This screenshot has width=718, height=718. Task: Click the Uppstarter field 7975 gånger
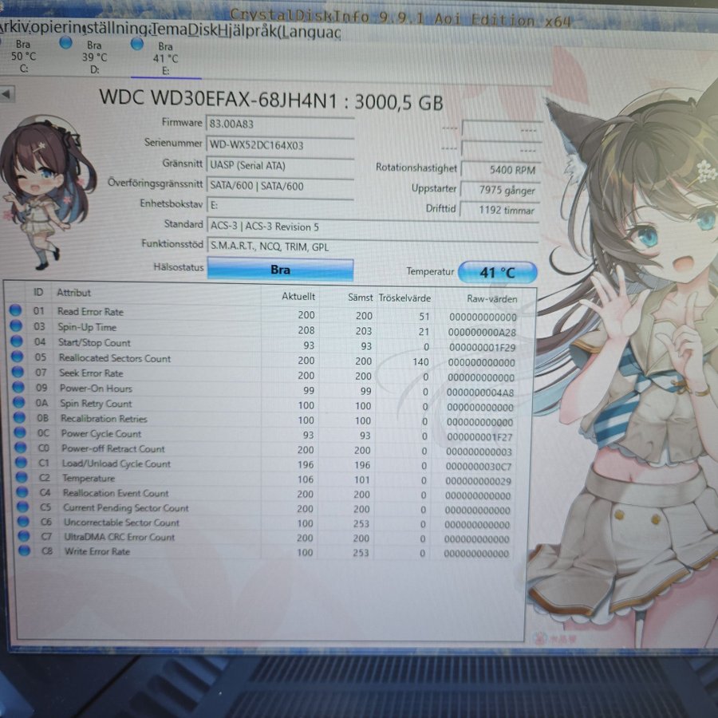(x=500, y=190)
